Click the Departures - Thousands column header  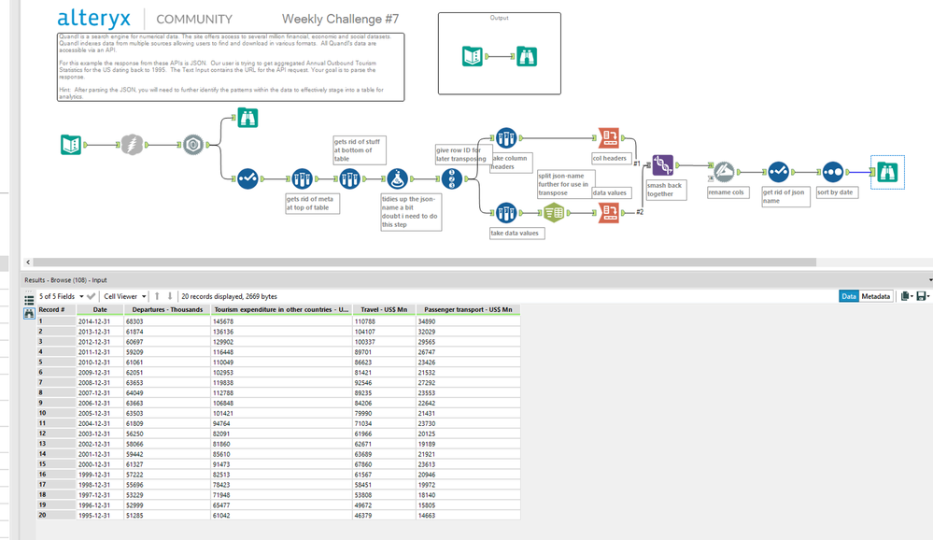(x=167, y=309)
